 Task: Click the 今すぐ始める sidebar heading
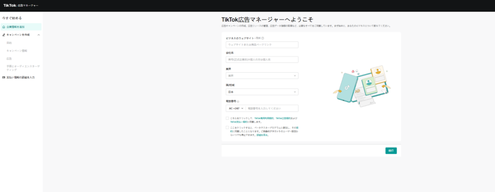coord(12,18)
